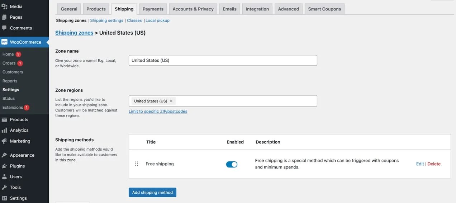The width and height of the screenshot is (456, 203).
Task: Edit the Free shipping method
Action: (420, 164)
